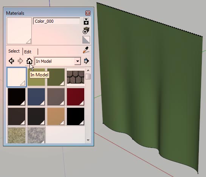The height and width of the screenshot is (177, 206).
Task: Click the display secondary selection pane icon
Action: pos(86,21)
